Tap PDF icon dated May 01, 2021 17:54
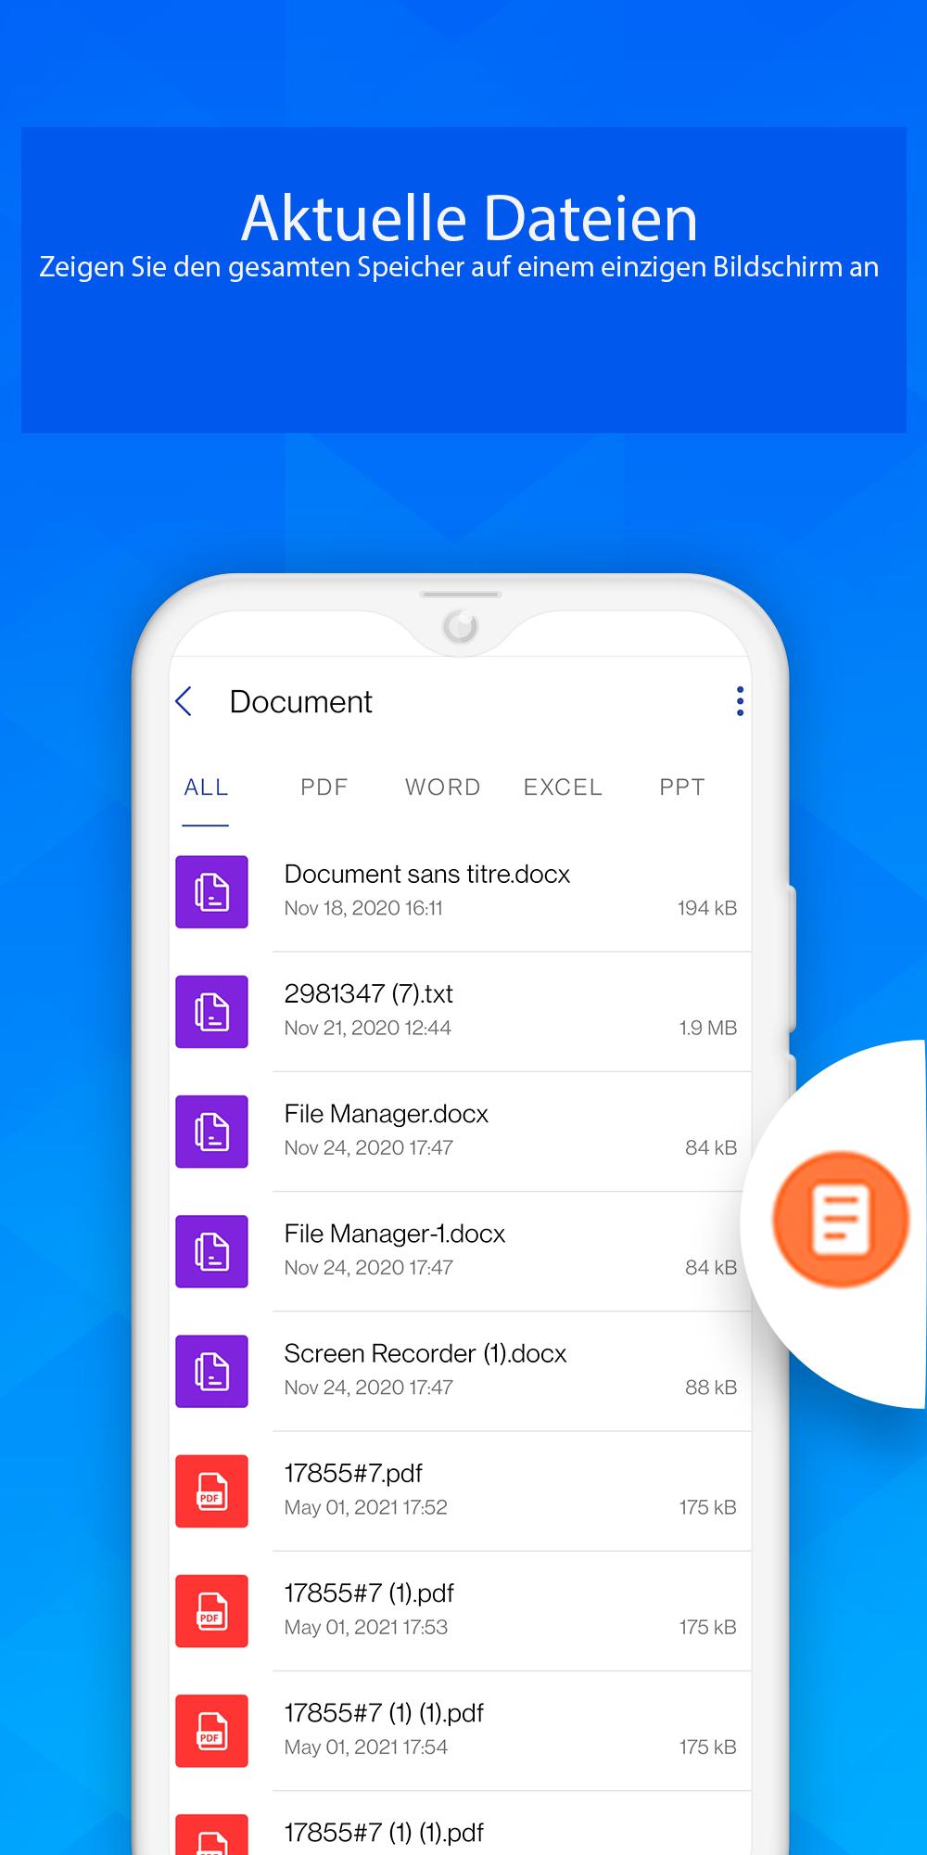927x1855 pixels. [x=211, y=1731]
